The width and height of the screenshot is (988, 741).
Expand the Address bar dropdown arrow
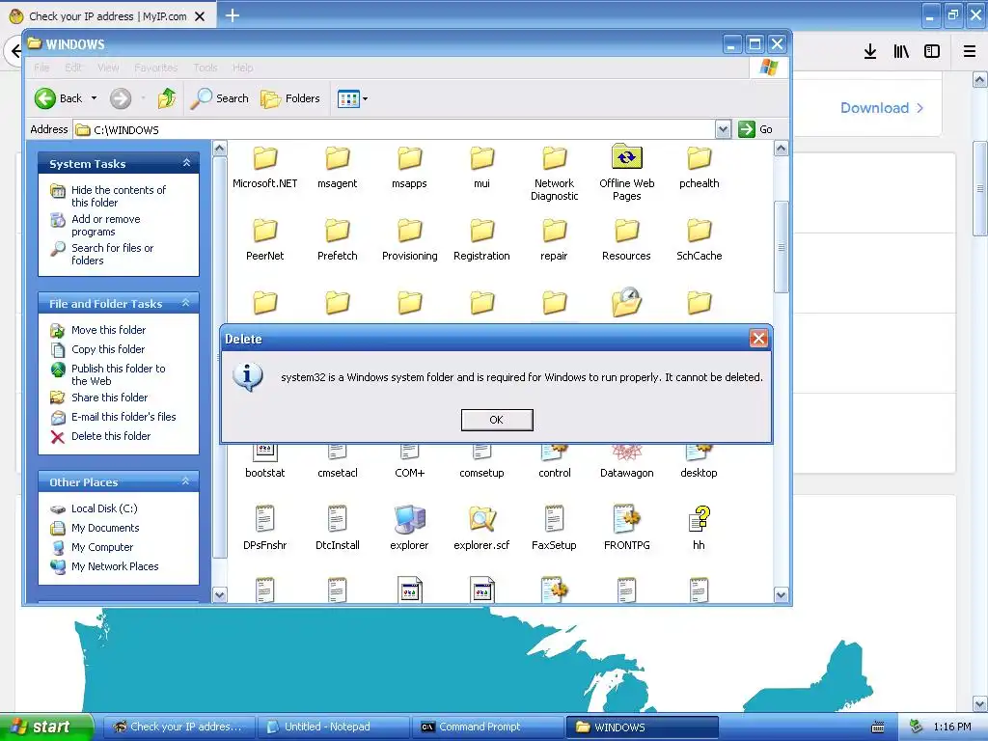[x=724, y=129]
